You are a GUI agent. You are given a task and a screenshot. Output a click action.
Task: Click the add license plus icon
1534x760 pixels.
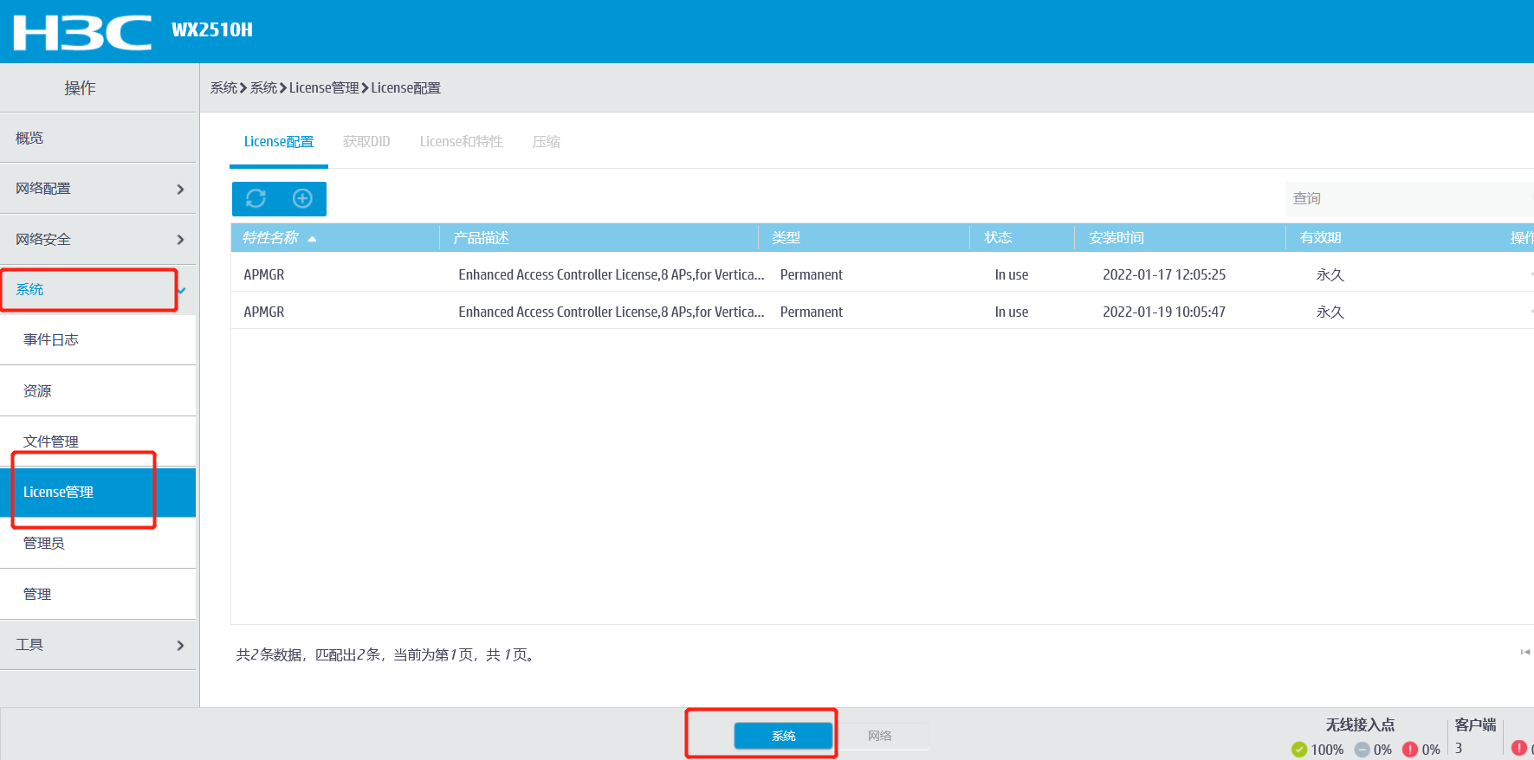pyautogui.click(x=302, y=198)
